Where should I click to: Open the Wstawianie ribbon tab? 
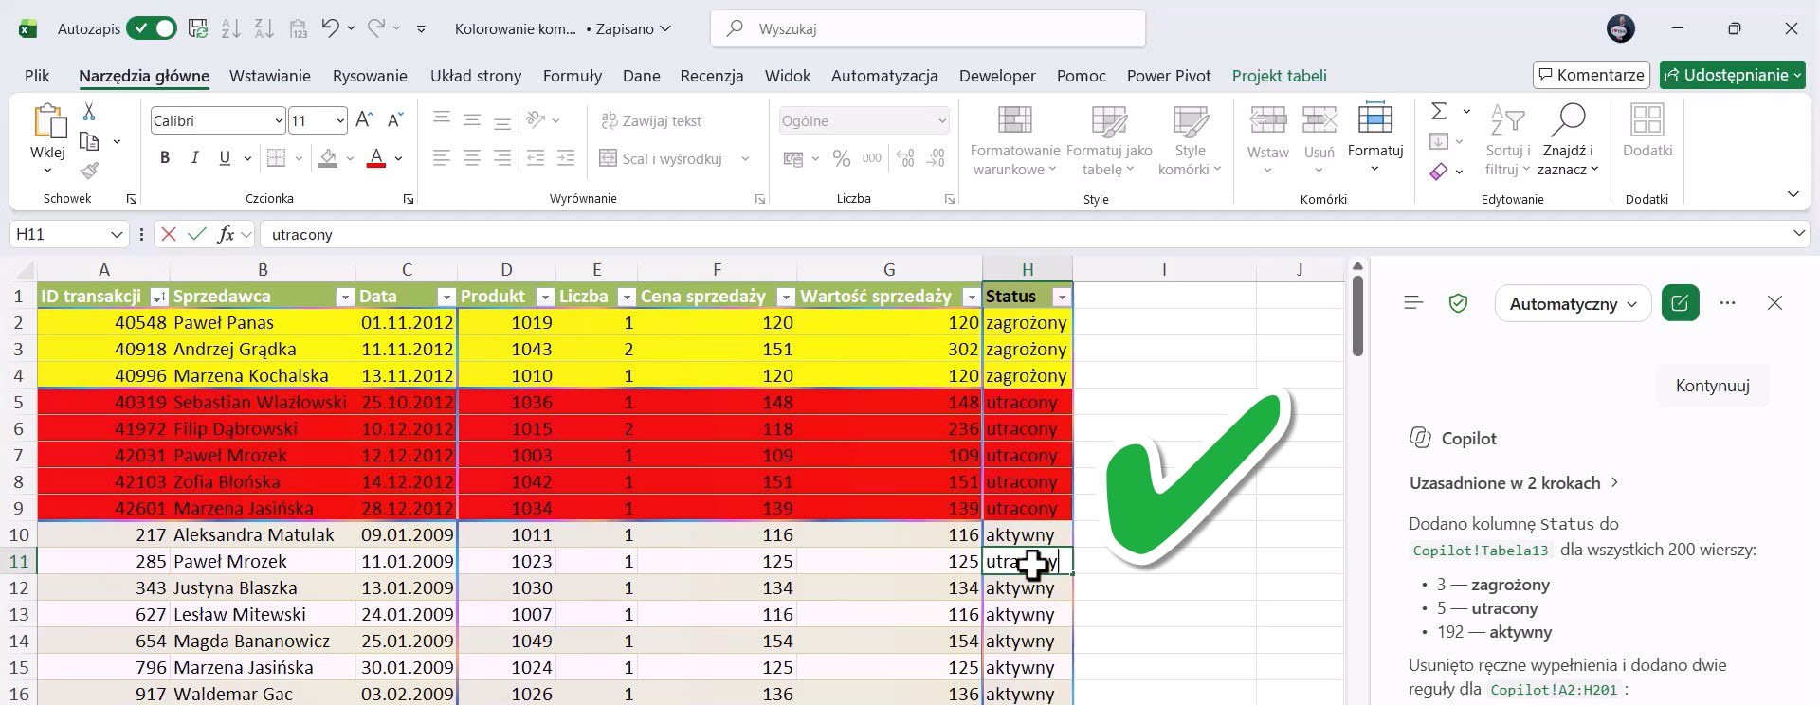coord(270,76)
